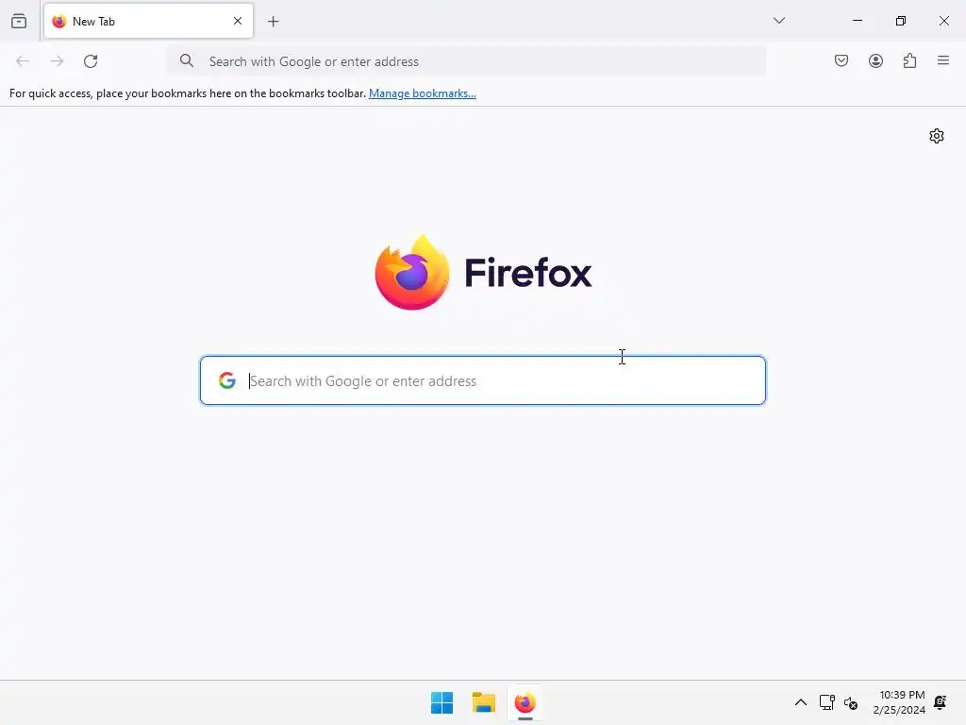
Task: Minimize the Firefox window
Action: [857, 21]
